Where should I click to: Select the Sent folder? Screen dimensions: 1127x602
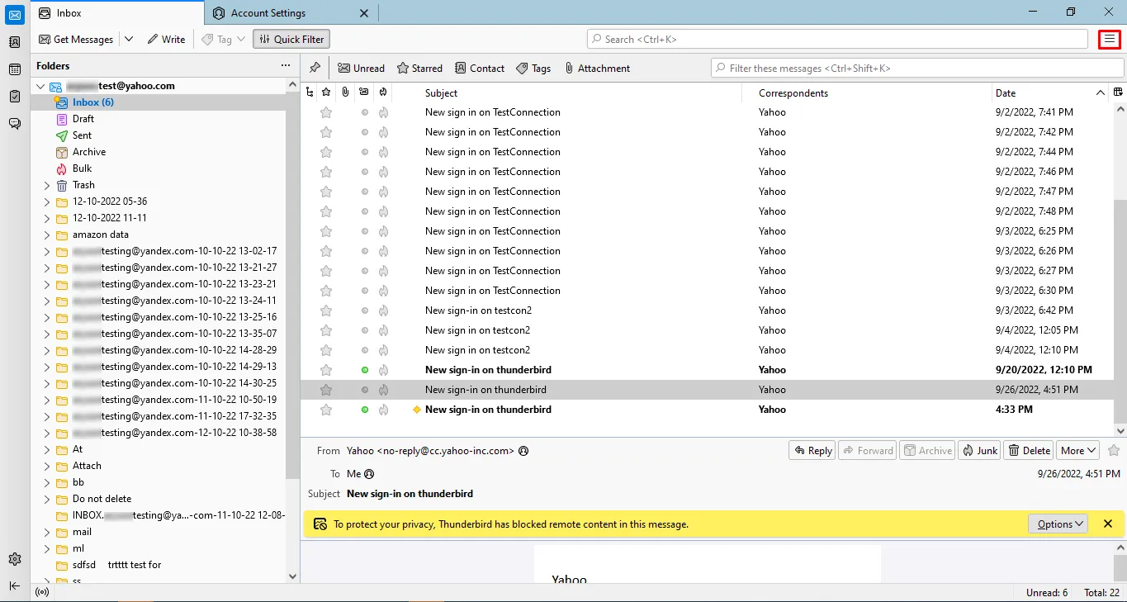[x=82, y=135]
